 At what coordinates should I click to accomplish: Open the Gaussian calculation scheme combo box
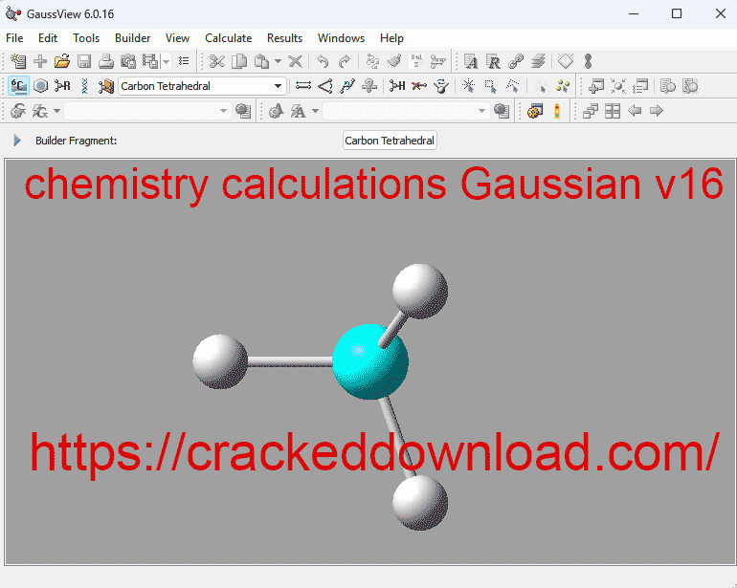(147, 111)
